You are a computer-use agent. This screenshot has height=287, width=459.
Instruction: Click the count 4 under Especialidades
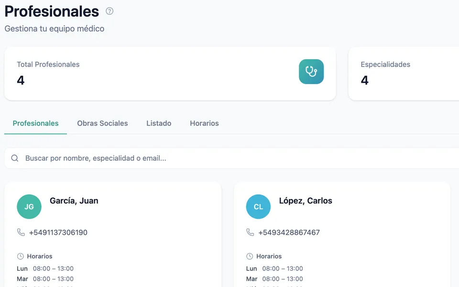point(364,80)
